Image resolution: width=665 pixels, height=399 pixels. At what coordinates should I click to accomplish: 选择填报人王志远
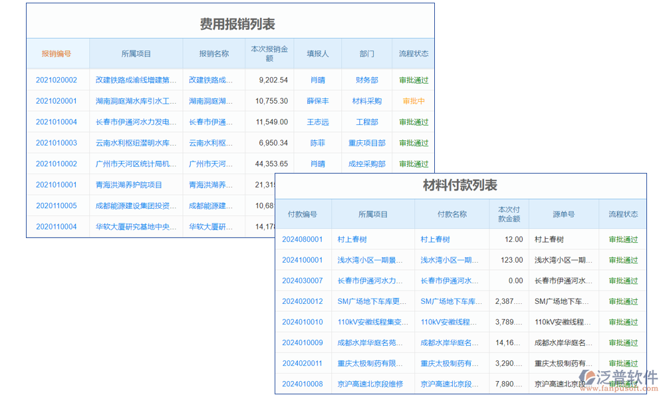coord(317,122)
